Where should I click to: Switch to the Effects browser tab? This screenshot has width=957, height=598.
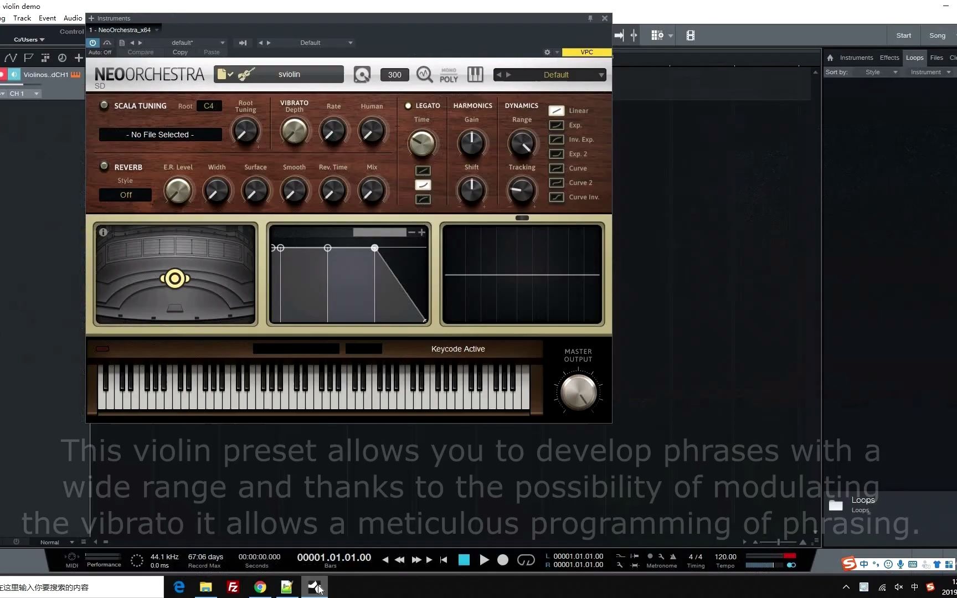(x=889, y=58)
